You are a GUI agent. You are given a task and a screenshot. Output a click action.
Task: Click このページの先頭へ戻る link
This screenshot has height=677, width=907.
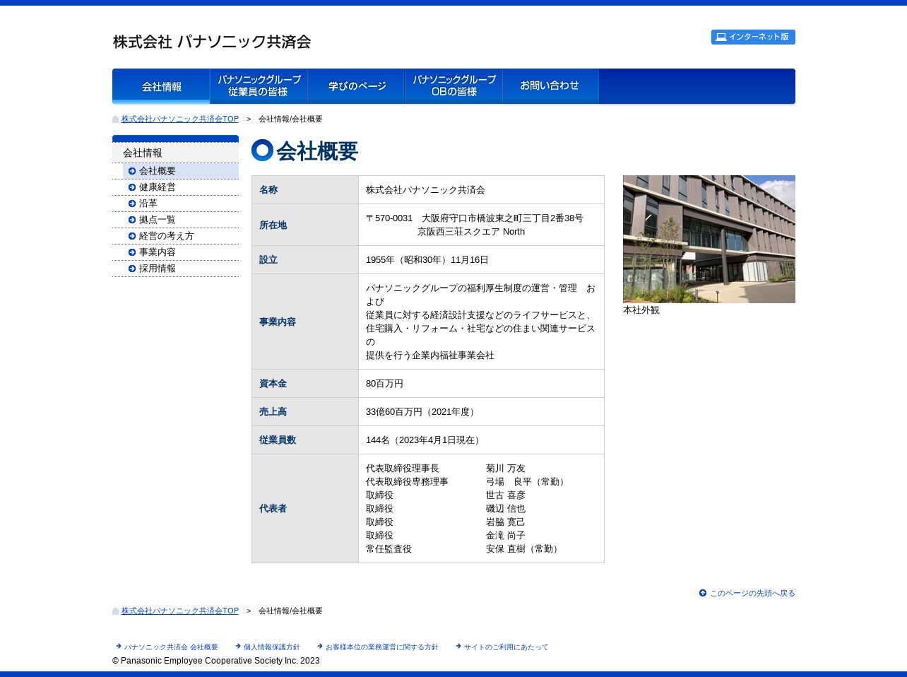coord(752,593)
